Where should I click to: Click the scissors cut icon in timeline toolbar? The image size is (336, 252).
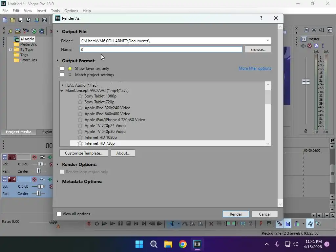coord(211,223)
